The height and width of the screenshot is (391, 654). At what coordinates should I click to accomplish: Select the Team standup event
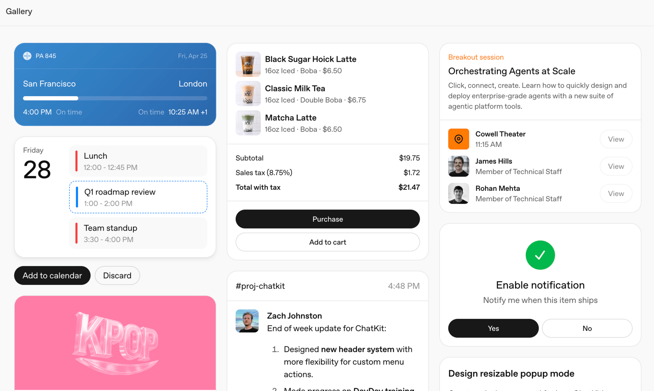138,233
